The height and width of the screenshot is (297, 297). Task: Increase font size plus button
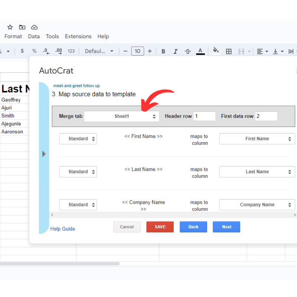tap(150, 51)
